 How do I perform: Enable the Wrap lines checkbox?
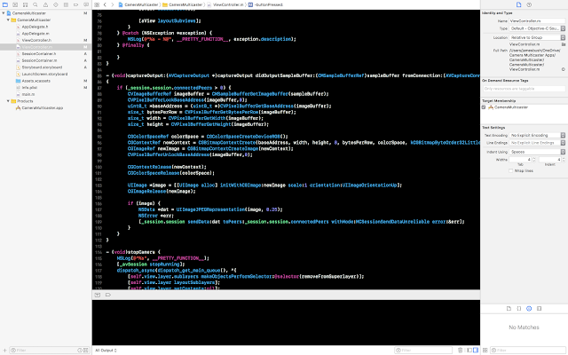coord(511,170)
